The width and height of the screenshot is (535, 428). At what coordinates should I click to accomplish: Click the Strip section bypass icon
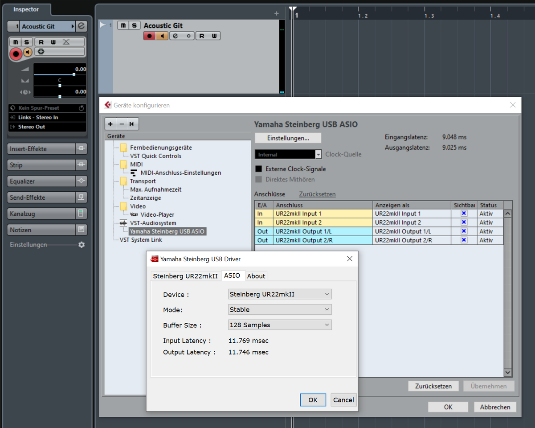(81, 165)
